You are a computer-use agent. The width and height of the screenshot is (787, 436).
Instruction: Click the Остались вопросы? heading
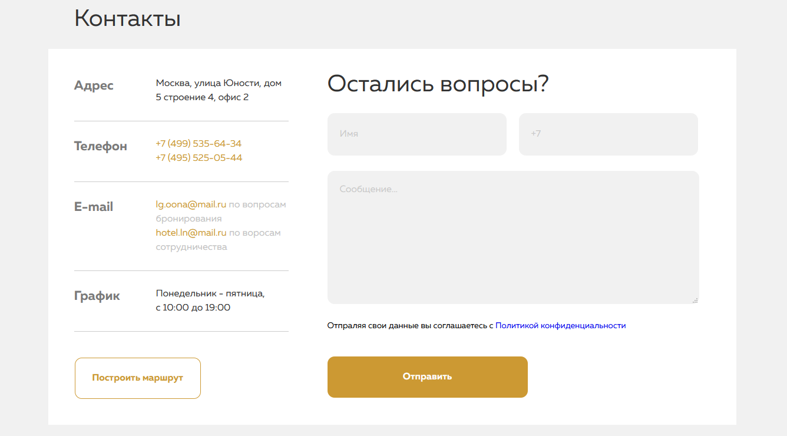(438, 84)
